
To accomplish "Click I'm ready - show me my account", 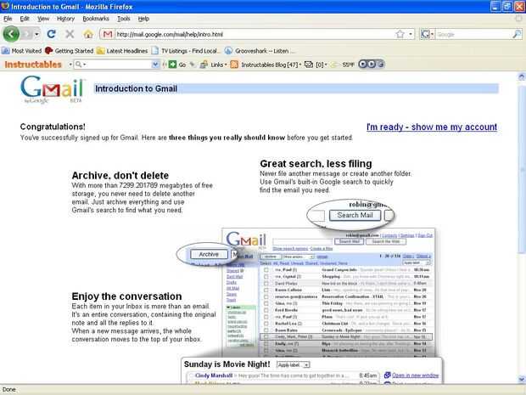I will coord(432,127).
